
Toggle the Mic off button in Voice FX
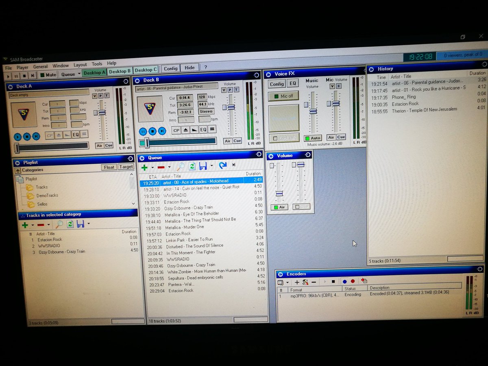pos(283,96)
